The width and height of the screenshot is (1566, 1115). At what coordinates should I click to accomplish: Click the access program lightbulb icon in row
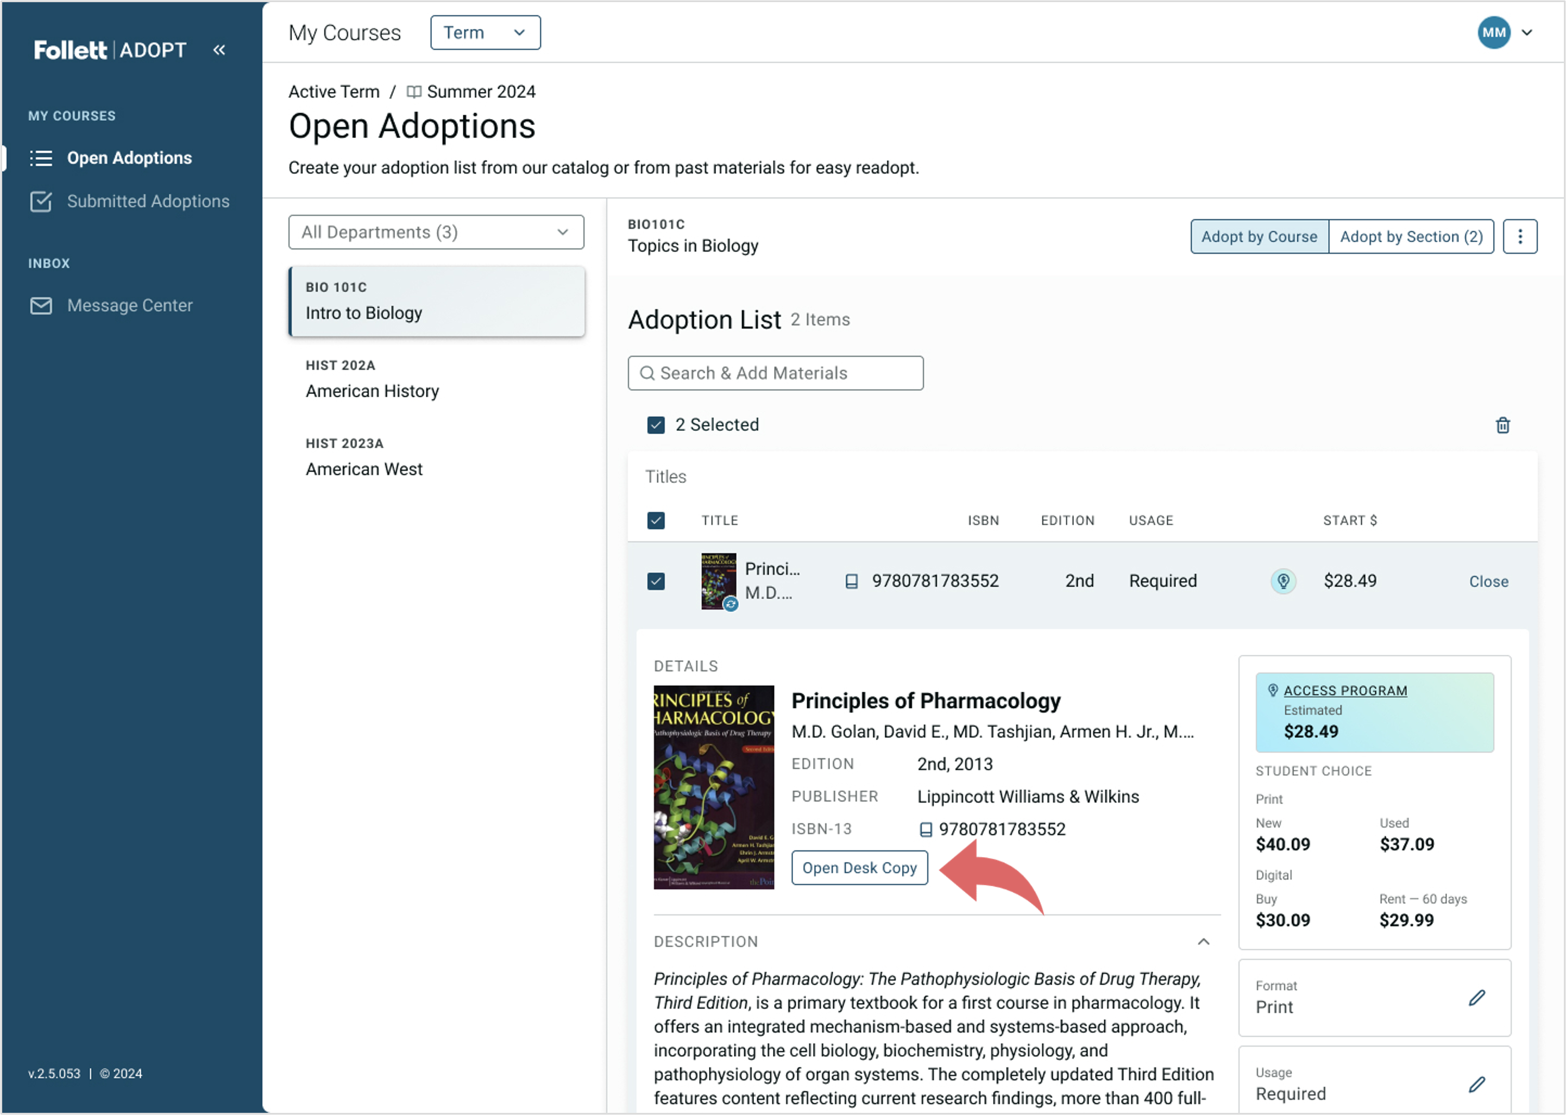[x=1282, y=581]
